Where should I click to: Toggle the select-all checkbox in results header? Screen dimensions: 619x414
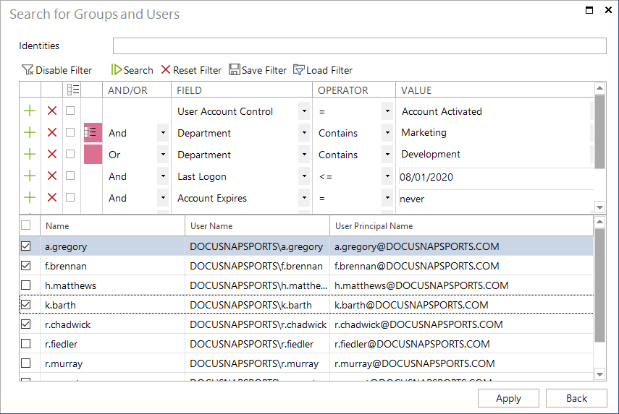tap(25, 225)
